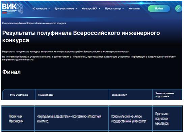Open the Конкурс ВКР menu
Screen dimensions: 184x132
(89, 9)
